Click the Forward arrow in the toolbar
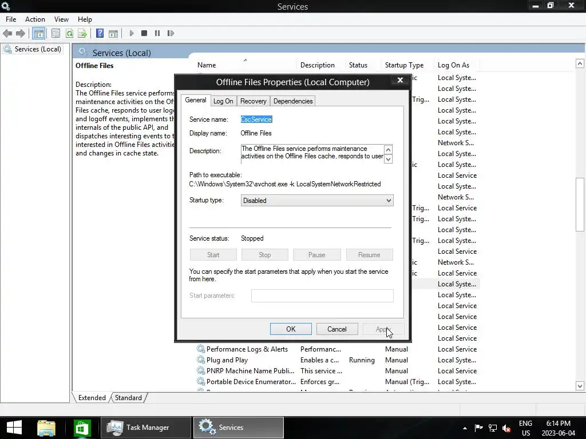 click(21, 33)
